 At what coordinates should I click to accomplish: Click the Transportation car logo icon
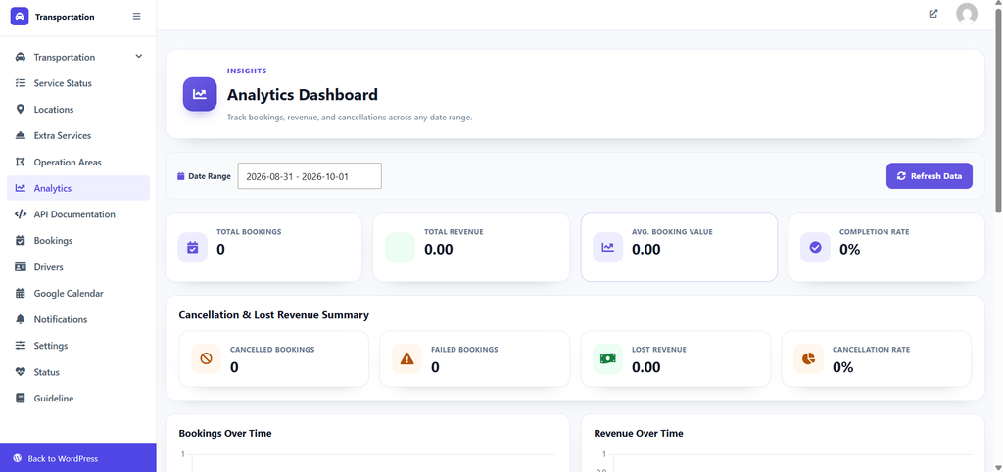(x=20, y=17)
